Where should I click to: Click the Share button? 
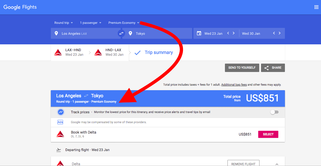click(x=273, y=68)
